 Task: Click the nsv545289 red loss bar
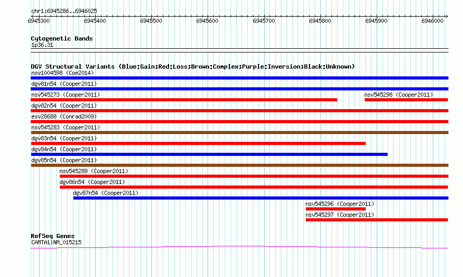pyautogui.click(x=254, y=176)
